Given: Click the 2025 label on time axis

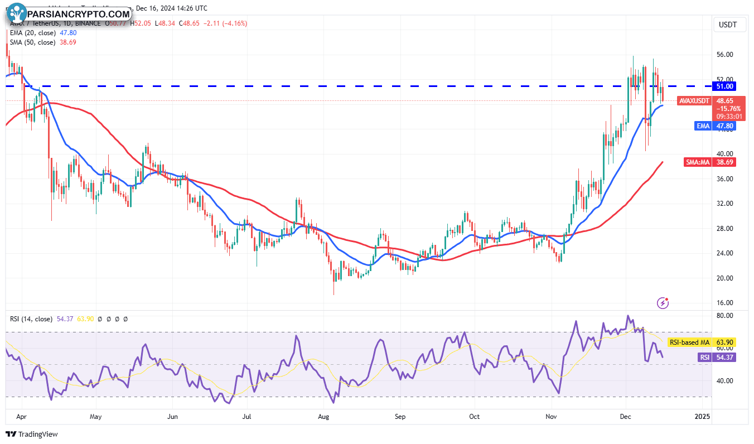Looking at the screenshot, I should pos(702,416).
